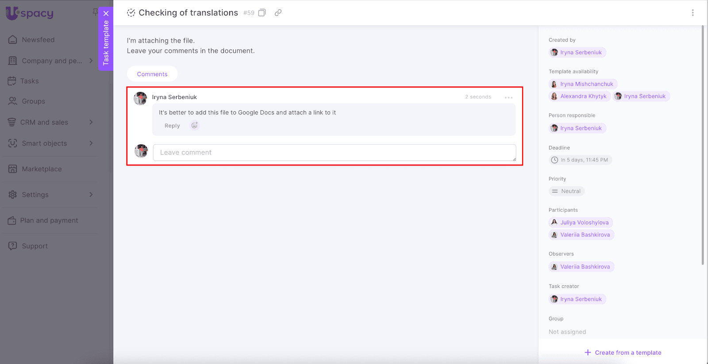The image size is (708, 364).
Task: Open CRM and sales section
Action: click(x=44, y=122)
